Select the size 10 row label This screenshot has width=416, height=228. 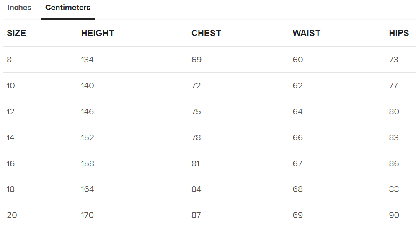pos(11,86)
